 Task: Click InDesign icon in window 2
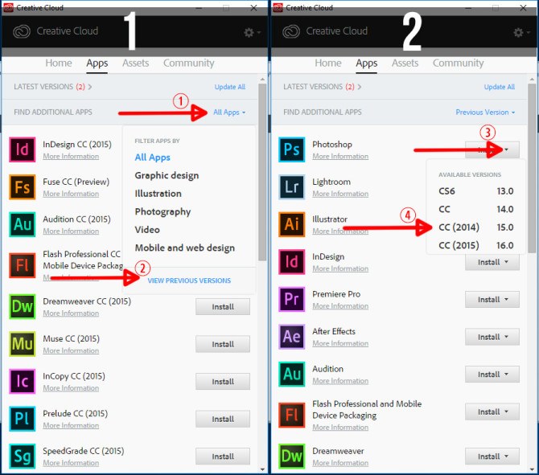pyautogui.click(x=291, y=262)
